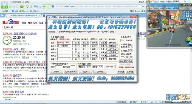Screen dimensions: 192x104
Task: Click the green refresh icon in browser toolbar
Action: (x=22, y=7)
